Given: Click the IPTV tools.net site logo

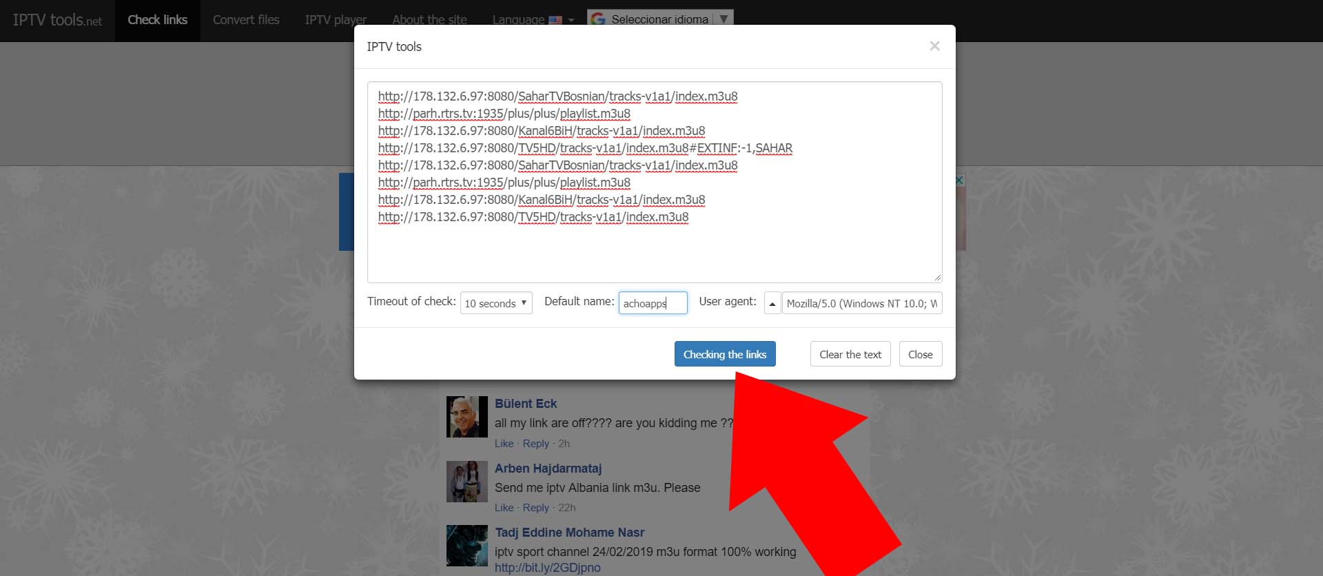Looking at the screenshot, I should pos(57,20).
